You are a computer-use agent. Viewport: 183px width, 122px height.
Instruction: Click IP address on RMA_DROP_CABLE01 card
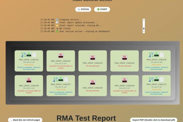pyautogui.click(x=29, y=62)
